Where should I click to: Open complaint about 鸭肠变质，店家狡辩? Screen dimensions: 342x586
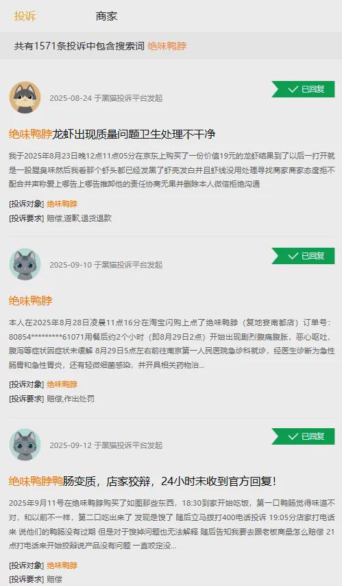(143, 481)
